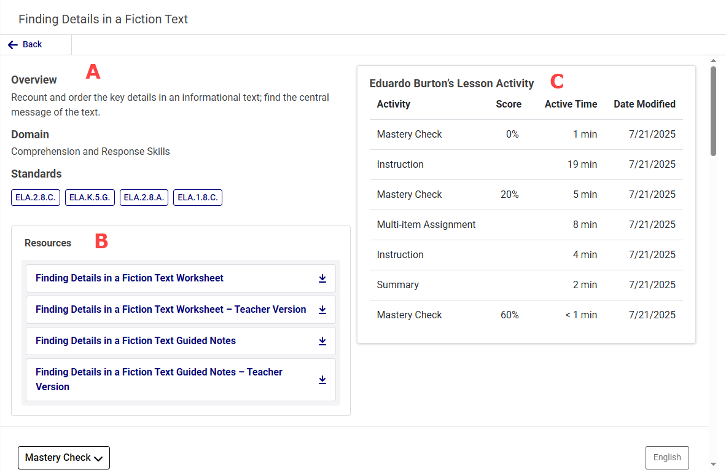This screenshot has width=726, height=475.
Task: Click the scroll up arrow of the scrollbar
Action: [713, 61]
